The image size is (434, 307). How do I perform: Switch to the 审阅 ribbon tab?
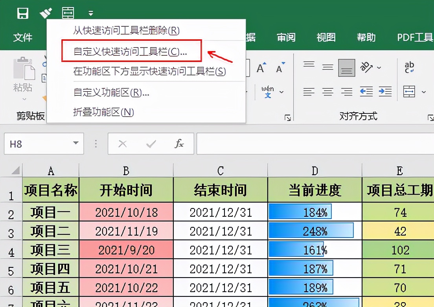[x=286, y=37]
